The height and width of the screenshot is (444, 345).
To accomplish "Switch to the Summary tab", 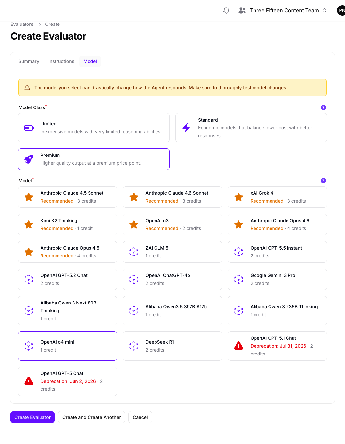I will coord(29,61).
